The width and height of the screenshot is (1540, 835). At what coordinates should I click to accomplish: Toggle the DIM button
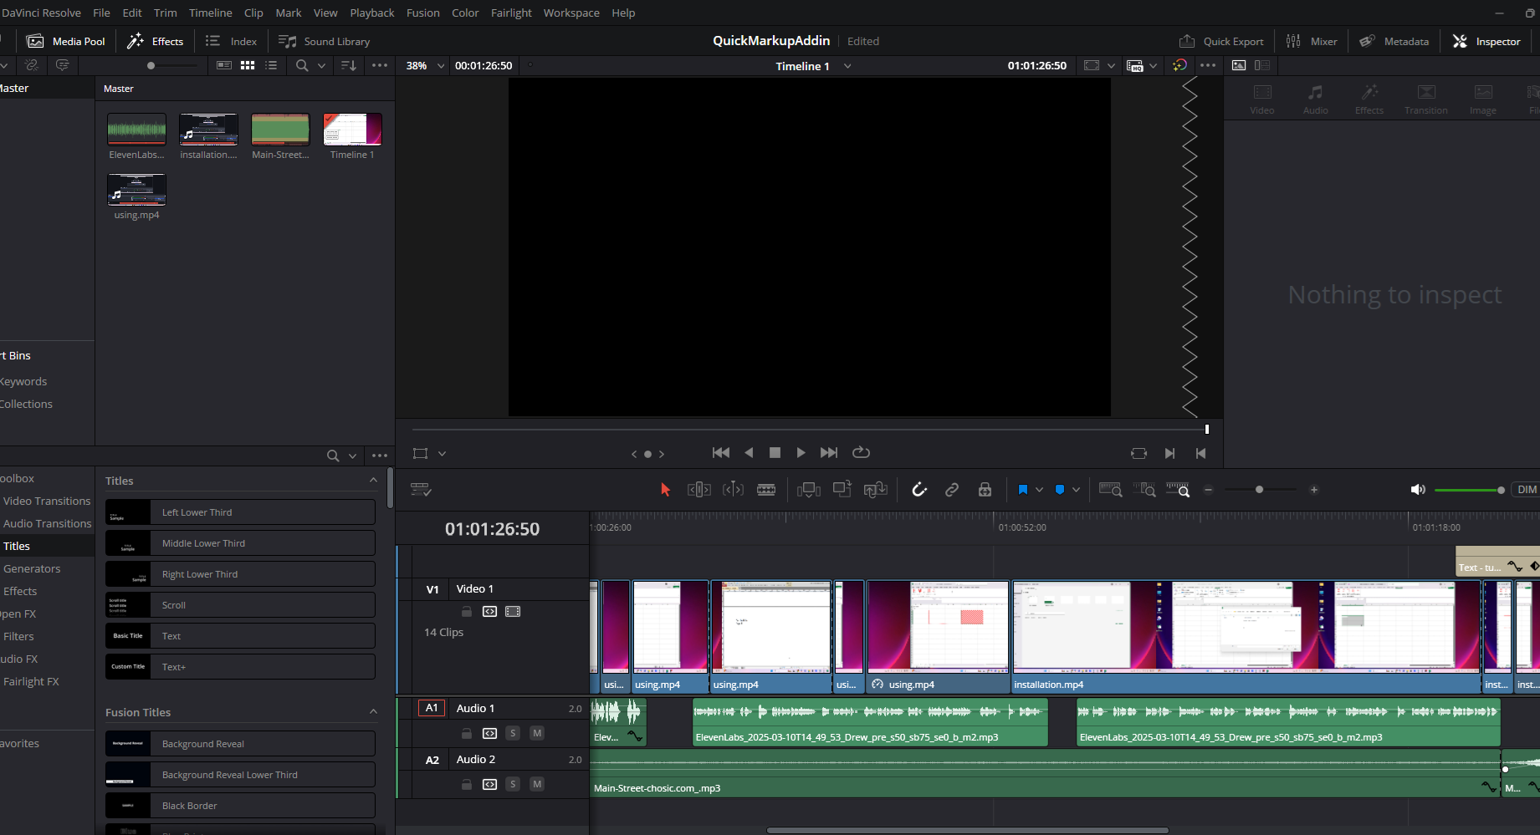pos(1527,490)
